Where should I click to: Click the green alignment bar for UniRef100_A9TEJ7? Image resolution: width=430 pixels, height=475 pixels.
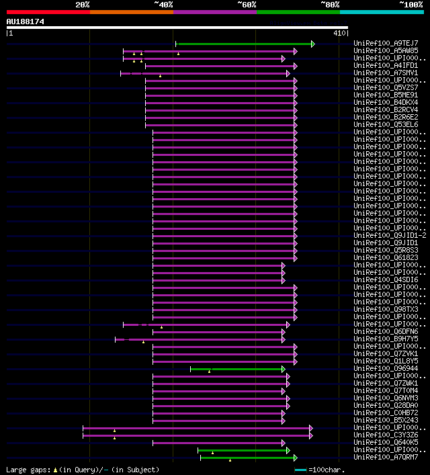tap(245, 44)
